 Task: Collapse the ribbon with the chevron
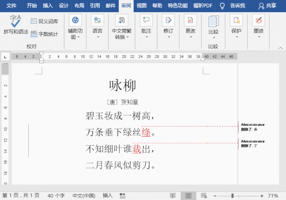[x=280, y=48]
